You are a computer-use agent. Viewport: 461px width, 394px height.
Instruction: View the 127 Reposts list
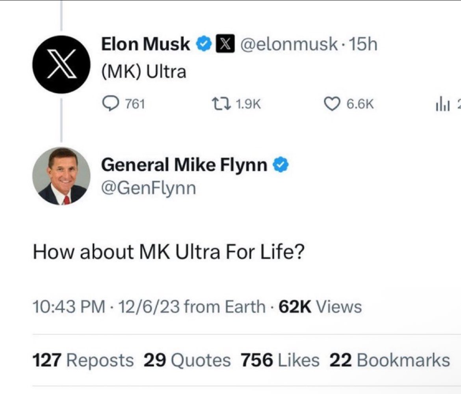(x=83, y=360)
